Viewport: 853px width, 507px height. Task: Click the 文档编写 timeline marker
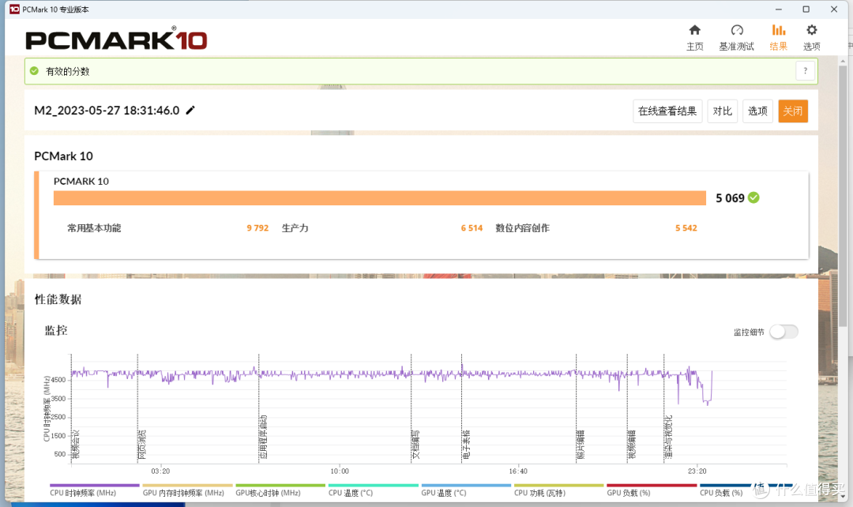pos(416,445)
